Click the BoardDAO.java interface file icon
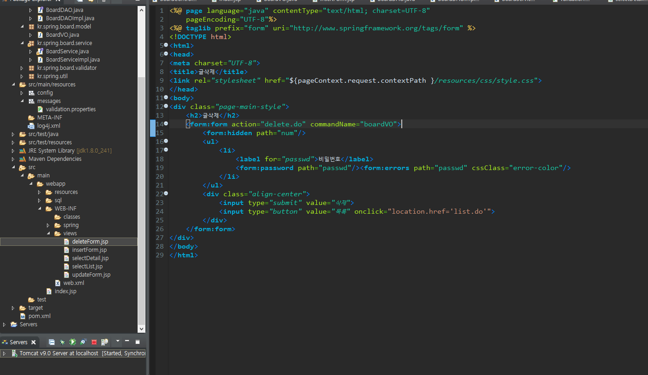The width and height of the screenshot is (648, 375). point(40,10)
